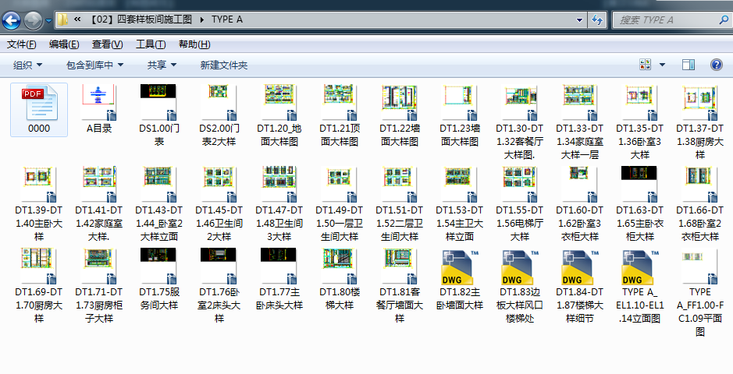Select DT1.63-DT1.65主卧衣柜大样 file
The width and height of the screenshot is (733, 374).
tap(639, 205)
